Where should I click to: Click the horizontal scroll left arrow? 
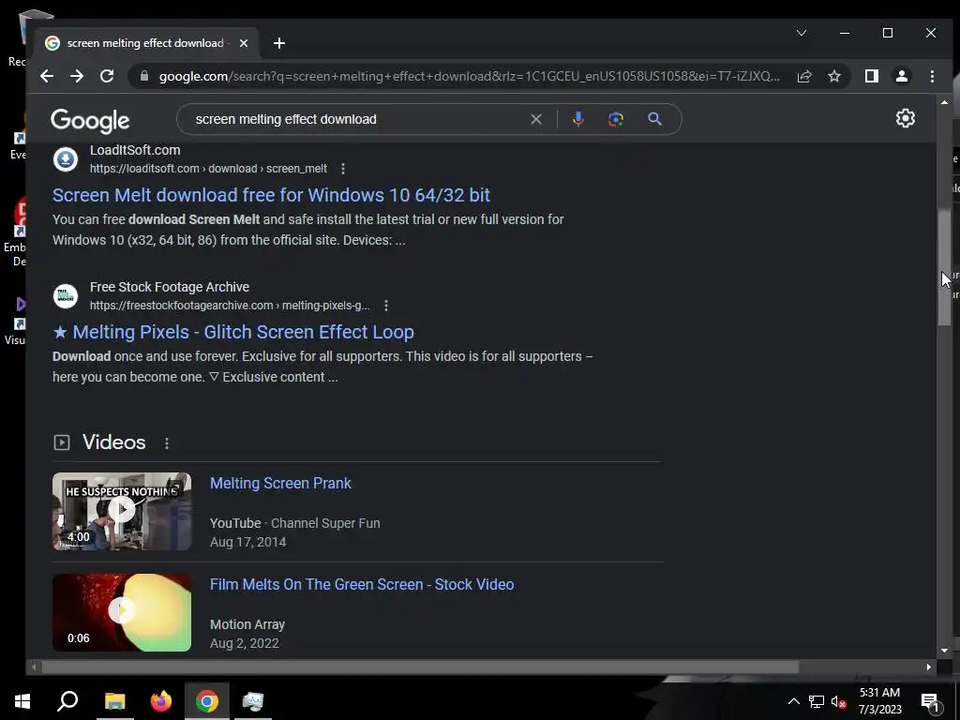pos(35,667)
